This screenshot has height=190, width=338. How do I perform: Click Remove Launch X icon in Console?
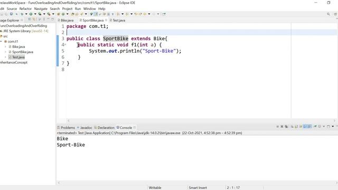281,127
